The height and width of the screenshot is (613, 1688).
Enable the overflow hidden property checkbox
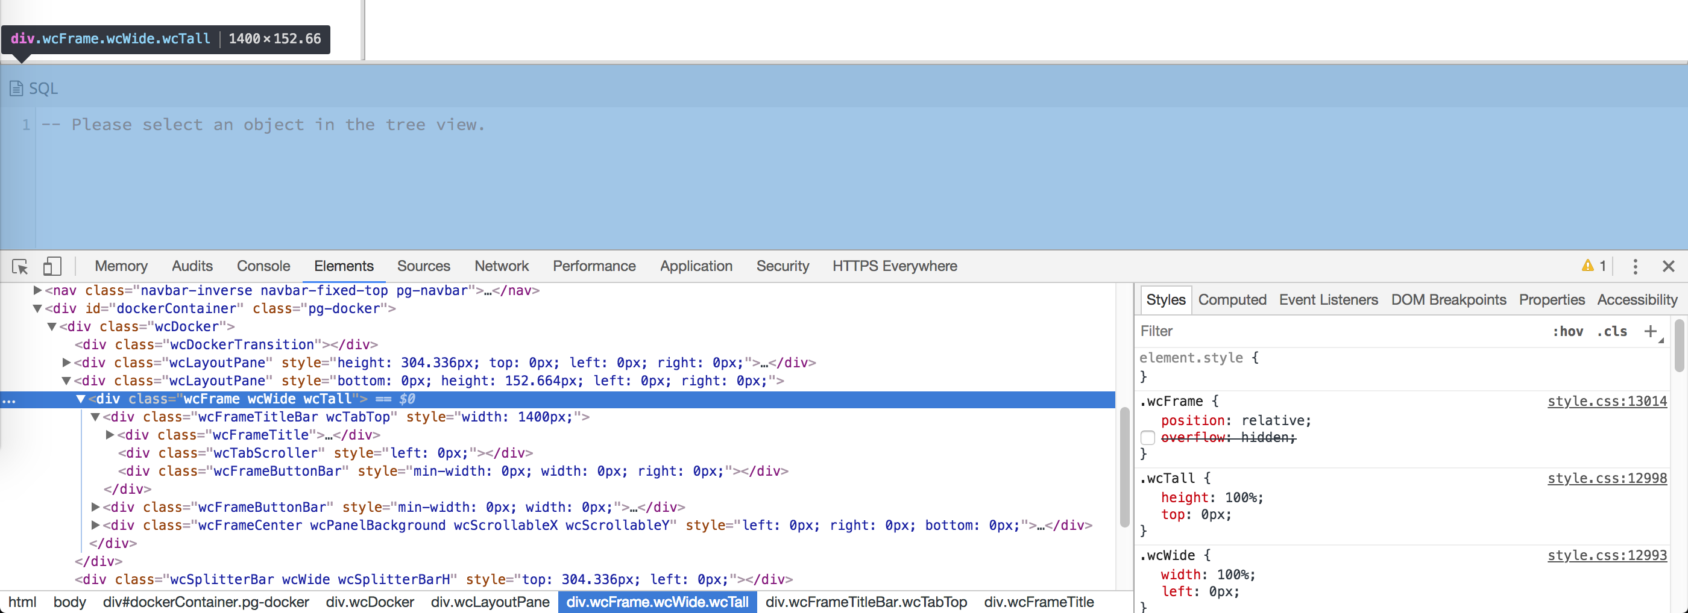pos(1147,438)
